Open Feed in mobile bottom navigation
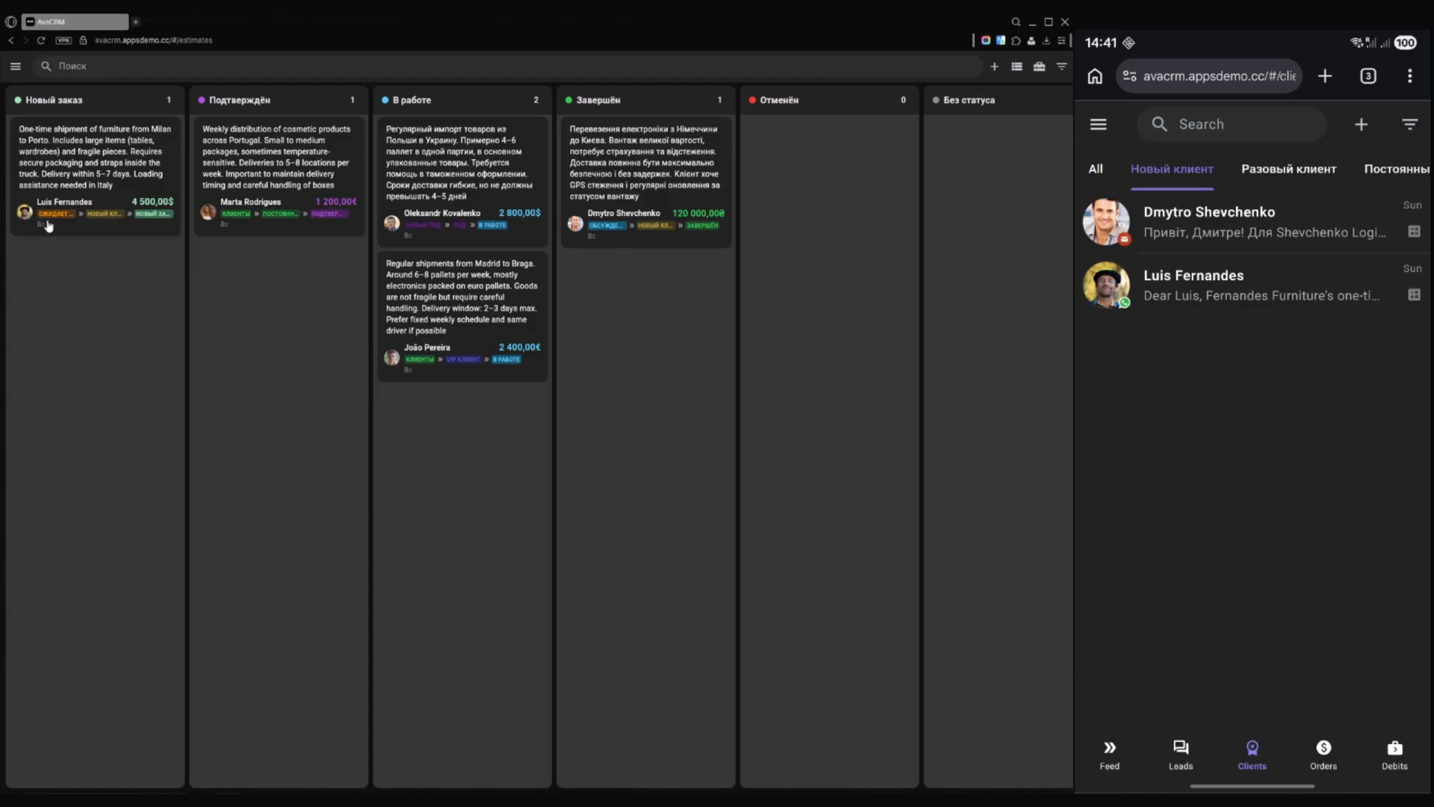1434x807 pixels. (1109, 755)
